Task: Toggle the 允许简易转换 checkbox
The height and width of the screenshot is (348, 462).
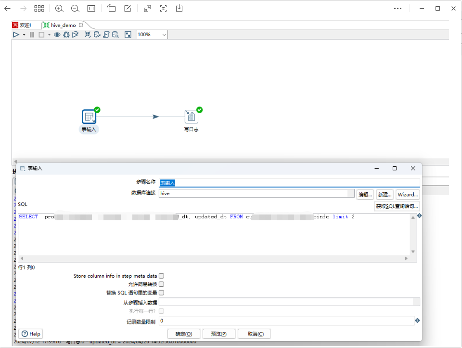Action: [x=162, y=284]
